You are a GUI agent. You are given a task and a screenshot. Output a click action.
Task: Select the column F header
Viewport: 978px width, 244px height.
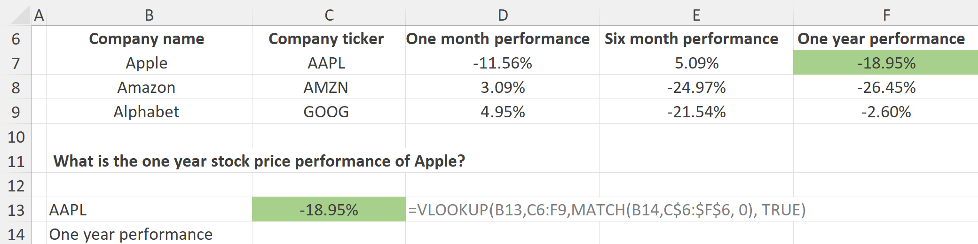886,15
